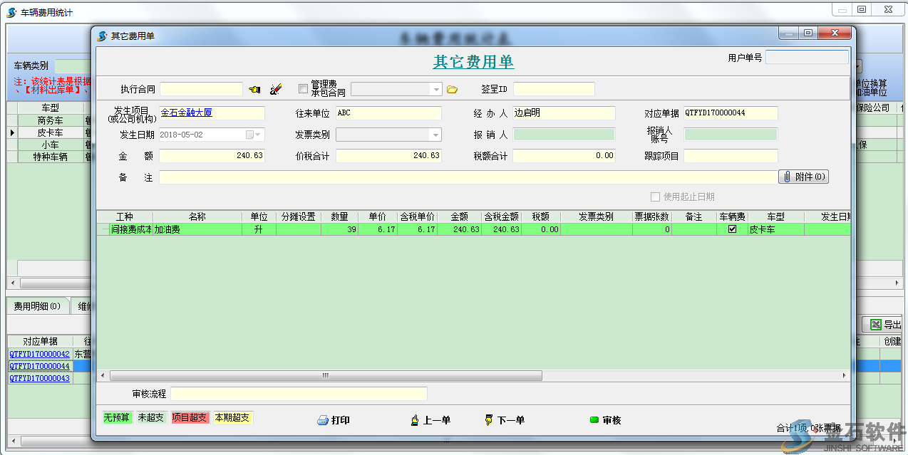Enable the 管理费承包合同 checkbox
Viewport: 908px width, 455px height.
click(x=303, y=88)
